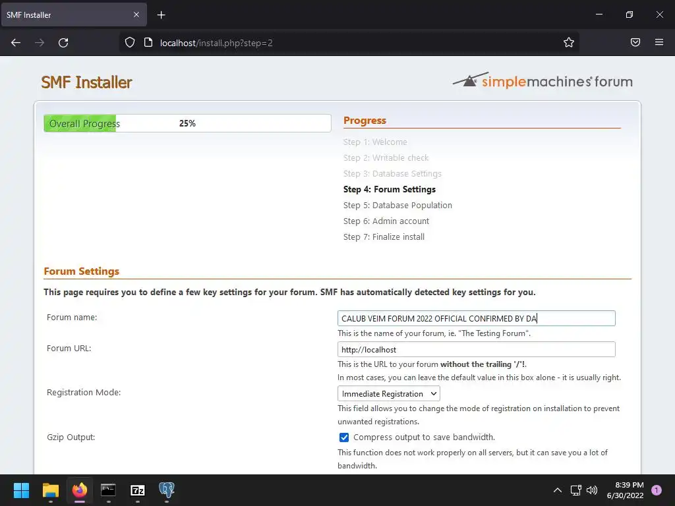This screenshot has width=675, height=506.
Task: Click the Step 6: Admin account text
Action: [x=386, y=221]
